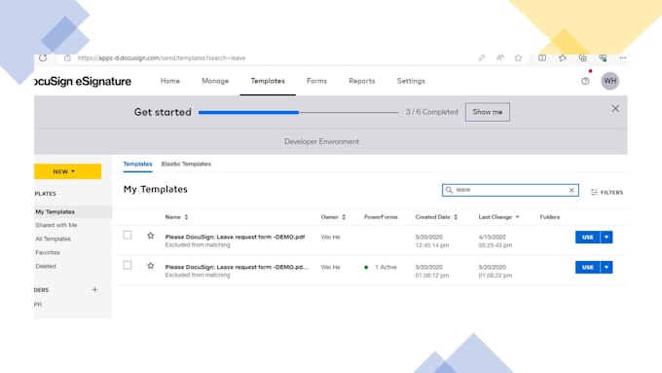The width and height of the screenshot is (662, 373).
Task: Open the Forms tab
Action: (316, 81)
